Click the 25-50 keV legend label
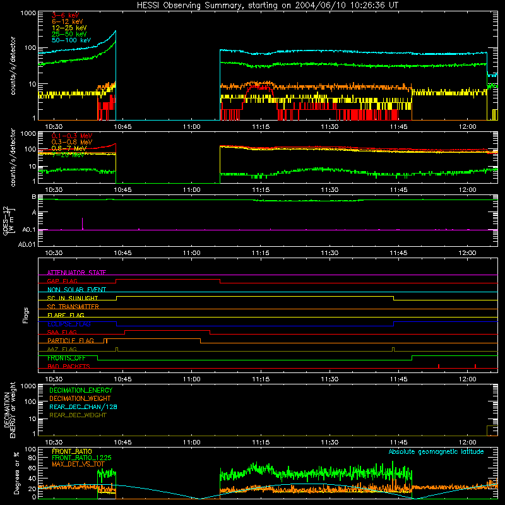This screenshot has height=505, width=505. tap(69, 34)
